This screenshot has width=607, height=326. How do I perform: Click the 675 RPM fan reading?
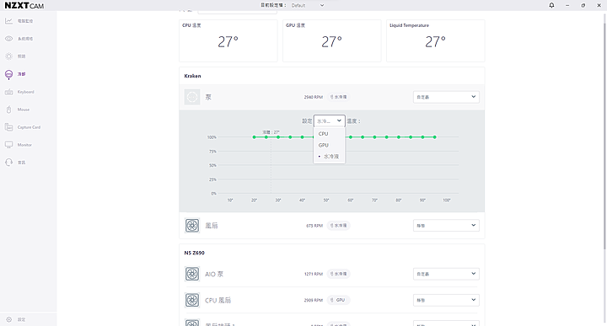pyautogui.click(x=314, y=226)
